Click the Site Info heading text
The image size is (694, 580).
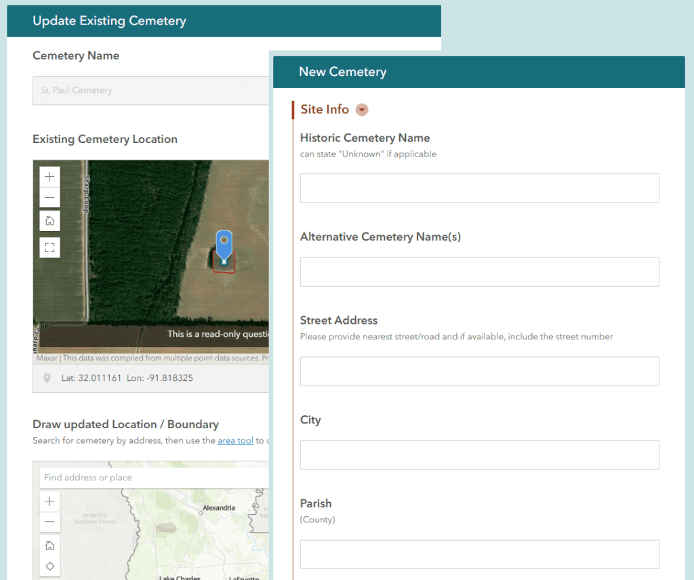point(325,109)
